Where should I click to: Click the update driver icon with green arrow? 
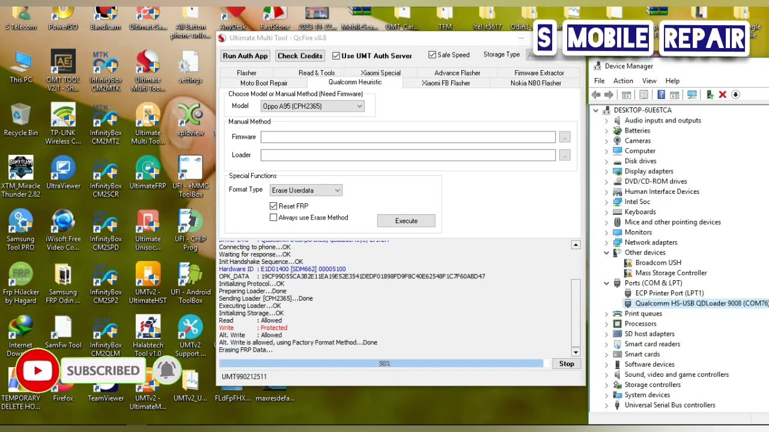tap(710, 95)
